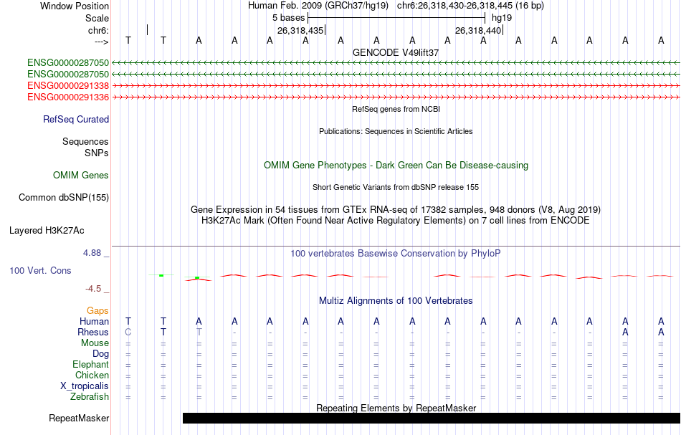Select the Zebrafish alignment row label
This screenshot has height=435, width=681.
[90, 397]
